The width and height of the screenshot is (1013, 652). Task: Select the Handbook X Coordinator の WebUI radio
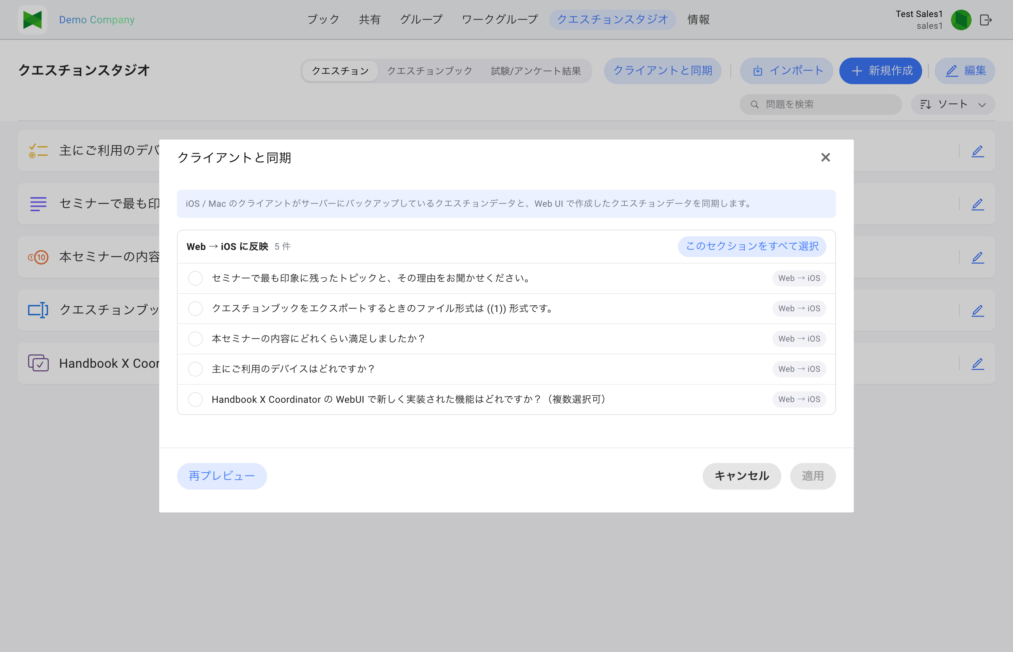(x=195, y=400)
